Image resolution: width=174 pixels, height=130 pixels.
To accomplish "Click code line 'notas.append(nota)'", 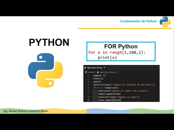I will point(109,100).
